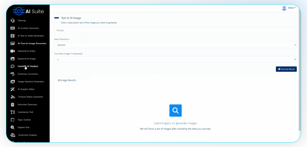
Task: Click the ChatGPT AI Chatbot speech bubble icon
Action: (x=13, y=66)
